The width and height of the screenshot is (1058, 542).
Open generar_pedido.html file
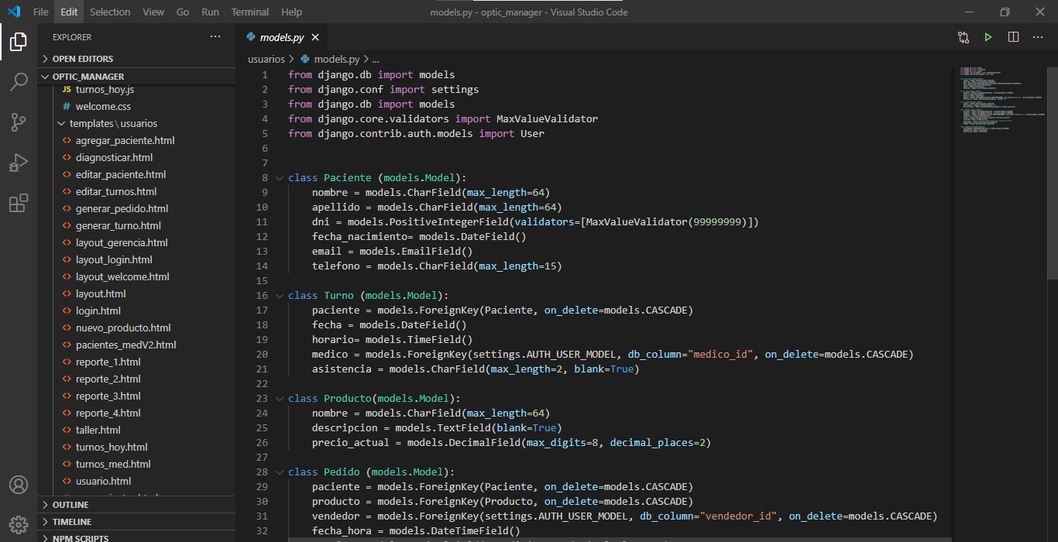[122, 209]
